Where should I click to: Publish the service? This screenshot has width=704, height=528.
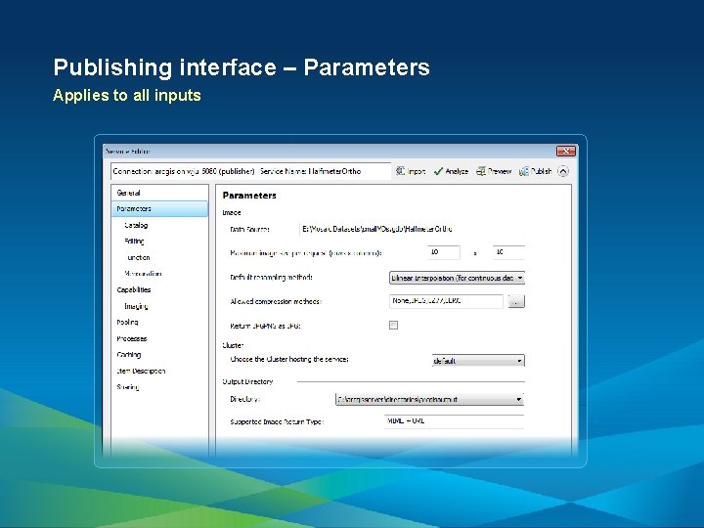535,171
